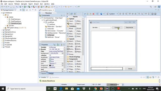The height and width of the screenshot is (91, 161).
Task: Select the MigLayout palette item
Action: click(x=78, y=52)
